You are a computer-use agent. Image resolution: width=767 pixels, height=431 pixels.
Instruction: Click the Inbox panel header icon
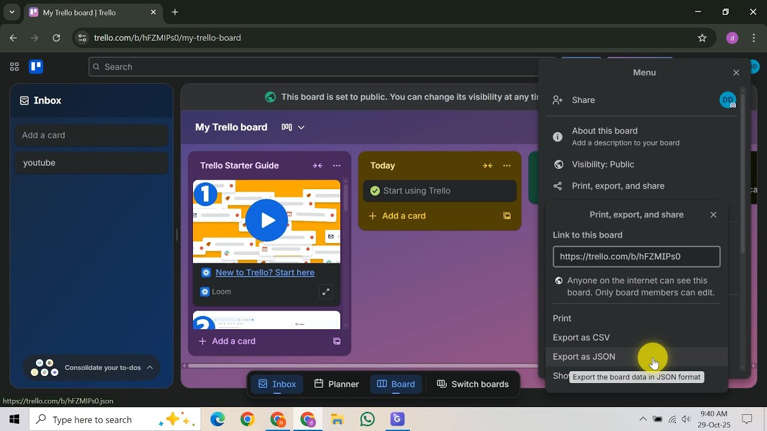(x=25, y=101)
